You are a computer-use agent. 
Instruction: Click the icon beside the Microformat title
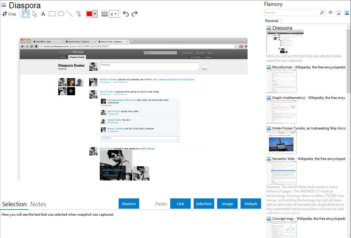269,67
